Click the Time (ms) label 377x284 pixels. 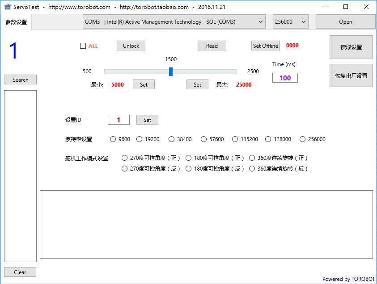pos(284,64)
